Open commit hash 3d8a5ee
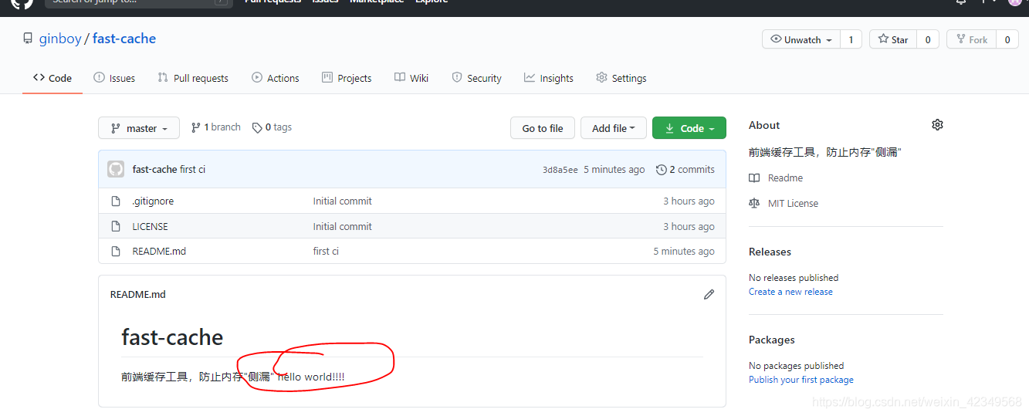Image resolution: width=1029 pixels, height=416 pixels. 560,170
